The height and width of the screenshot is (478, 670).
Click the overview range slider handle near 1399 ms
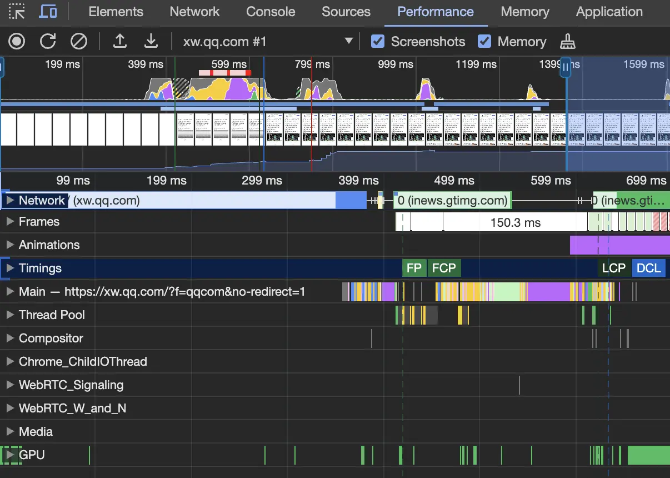pyautogui.click(x=566, y=68)
